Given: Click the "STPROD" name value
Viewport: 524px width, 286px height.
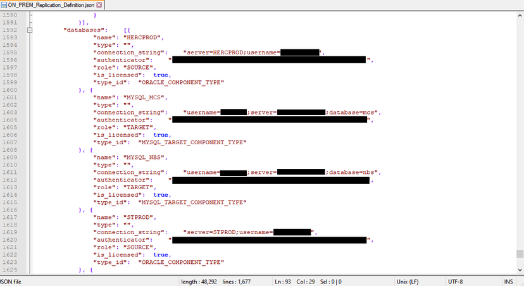Looking at the screenshot, I should pos(139,217).
